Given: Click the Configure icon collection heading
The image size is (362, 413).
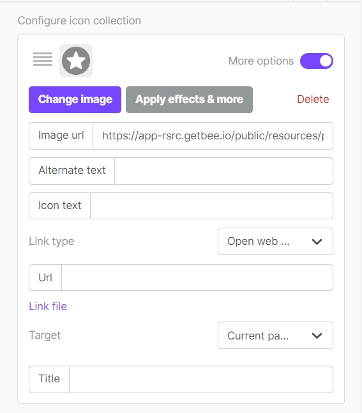Looking at the screenshot, I should [79, 20].
